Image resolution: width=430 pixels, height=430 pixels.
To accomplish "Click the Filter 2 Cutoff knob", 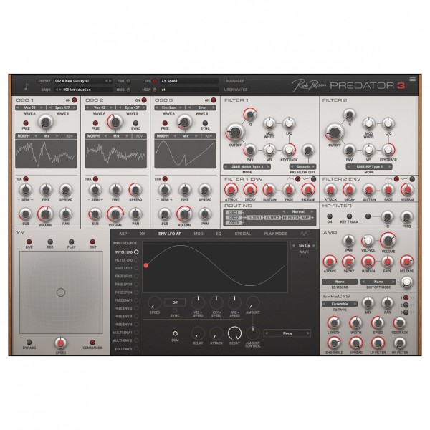I will coord(334,133).
